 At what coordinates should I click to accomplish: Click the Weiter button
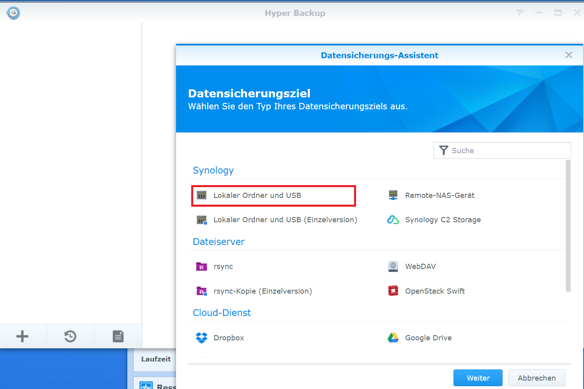click(x=478, y=378)
